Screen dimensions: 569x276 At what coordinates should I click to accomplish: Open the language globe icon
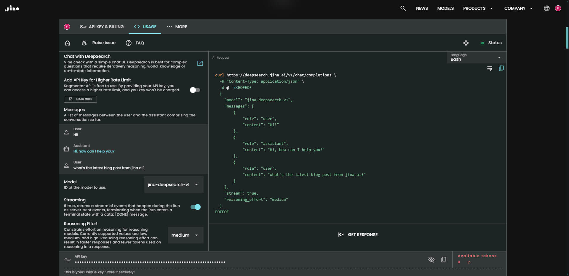point(546,8)
